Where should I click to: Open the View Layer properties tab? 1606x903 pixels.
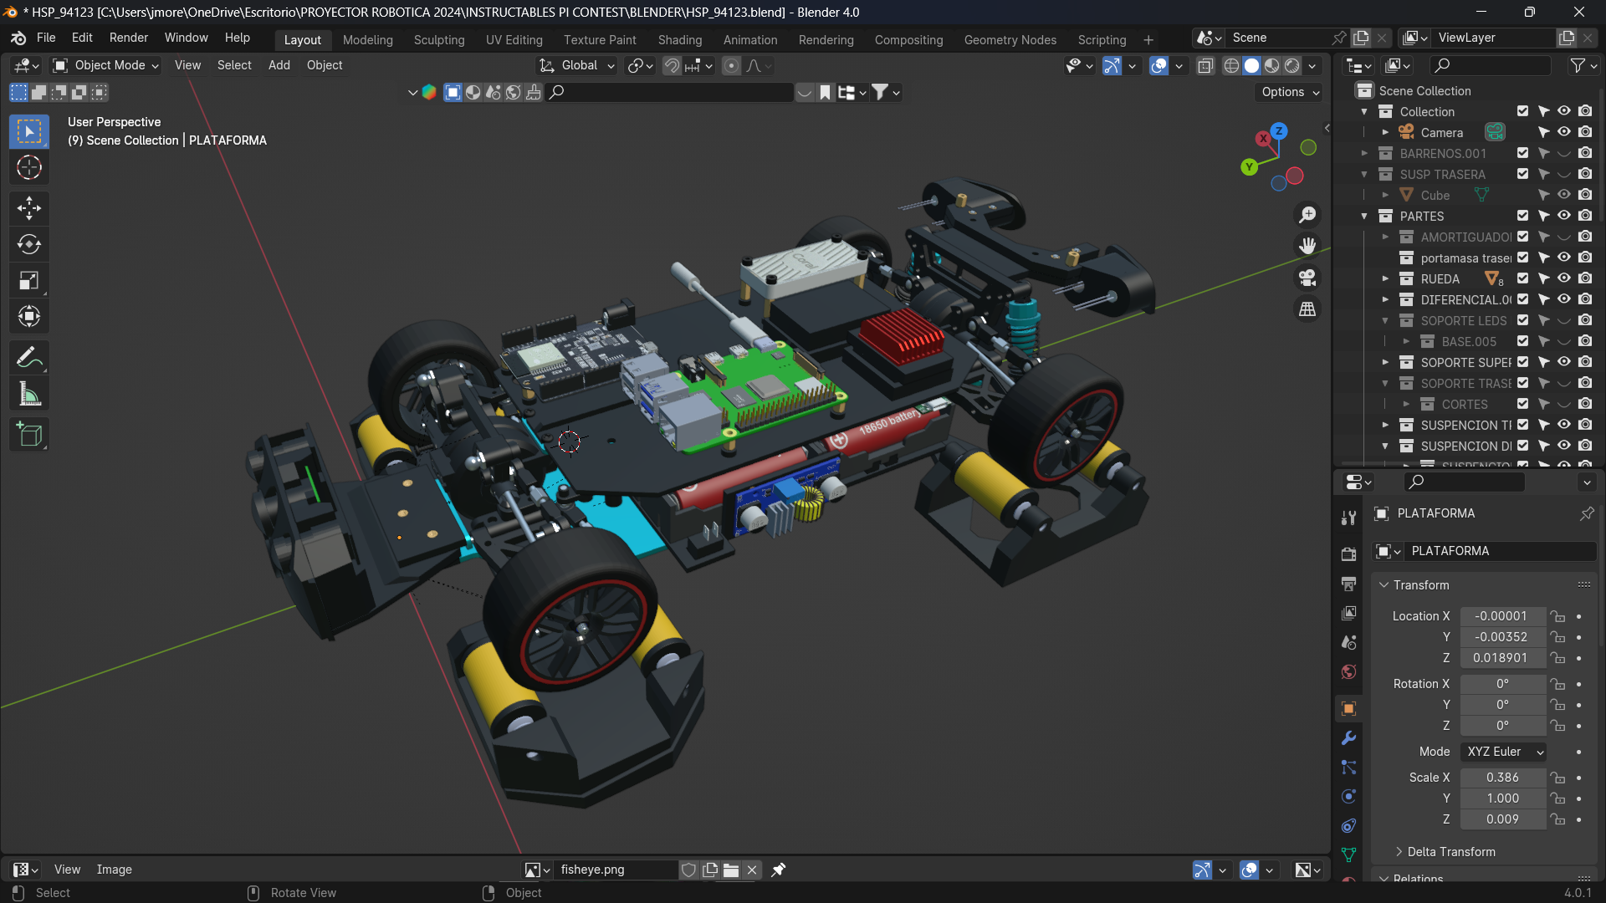tap(1348, 614)
